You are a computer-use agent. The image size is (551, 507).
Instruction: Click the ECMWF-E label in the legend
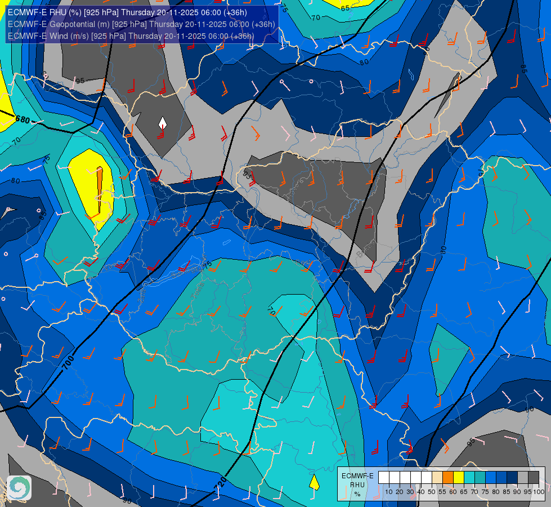click(358, 476)
